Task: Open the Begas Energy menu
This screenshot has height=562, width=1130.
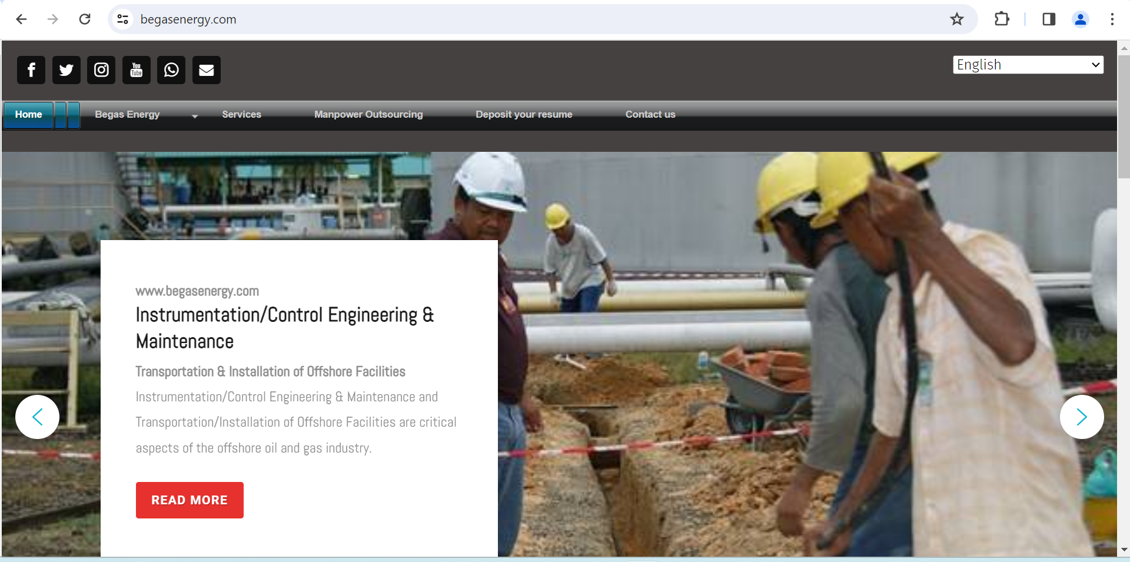Action: point(127,115)
